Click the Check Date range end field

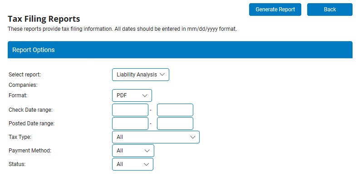click(175, 110)
